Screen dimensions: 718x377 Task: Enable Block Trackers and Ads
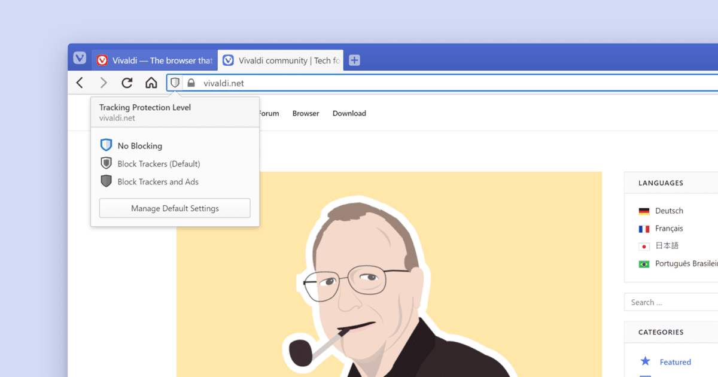pyautogui.click(x=158, y=181)
